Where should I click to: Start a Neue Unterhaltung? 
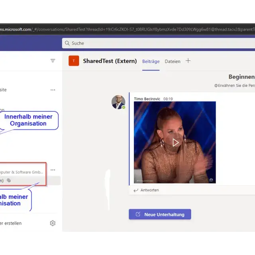(160, 214)
